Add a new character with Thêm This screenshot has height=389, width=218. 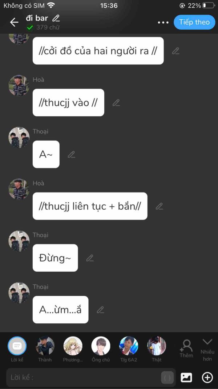186,349
